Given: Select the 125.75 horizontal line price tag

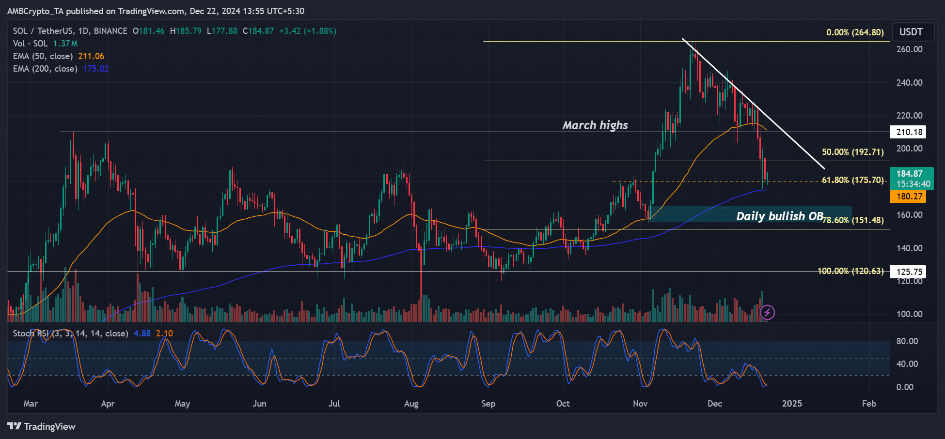Looking at the screenshot, I should pos(909,272).
